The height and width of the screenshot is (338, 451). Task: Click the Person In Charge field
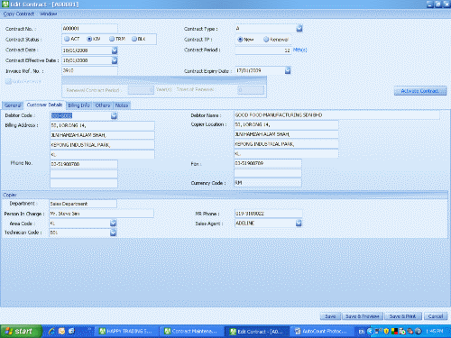[101, 214]
